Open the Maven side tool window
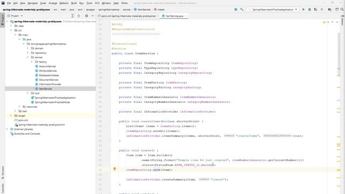Viewport: 345px width, 194px height. (x=342, y=20)
